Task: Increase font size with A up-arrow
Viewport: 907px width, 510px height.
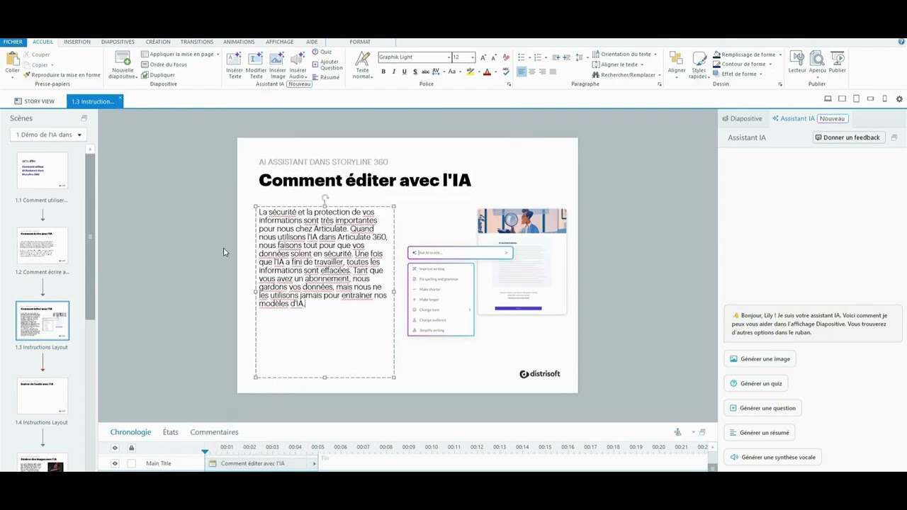Action: [x=483, y=57]
